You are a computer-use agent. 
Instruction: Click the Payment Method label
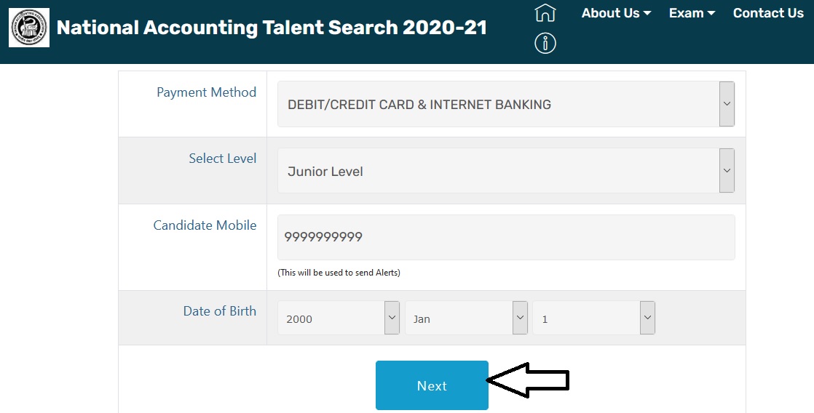click(207, 92)
